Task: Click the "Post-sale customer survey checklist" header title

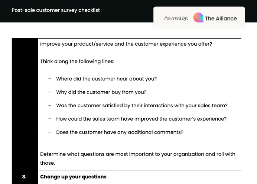Action: pyautogui.click(x=56, y=10)
